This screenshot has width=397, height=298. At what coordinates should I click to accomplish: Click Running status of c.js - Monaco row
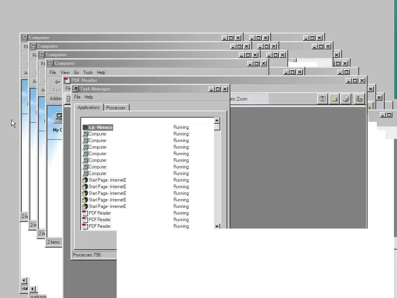[x=181, y=127]
